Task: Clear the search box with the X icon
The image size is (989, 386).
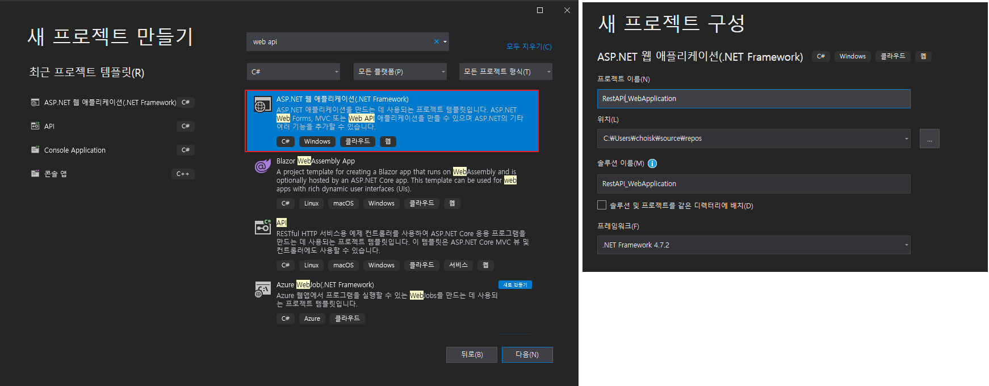Action: point(437,41)
